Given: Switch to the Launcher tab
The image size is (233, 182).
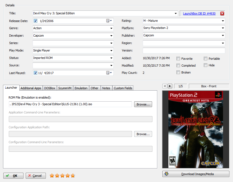Looking at the screenshot, I should click(x=11, y=88).
